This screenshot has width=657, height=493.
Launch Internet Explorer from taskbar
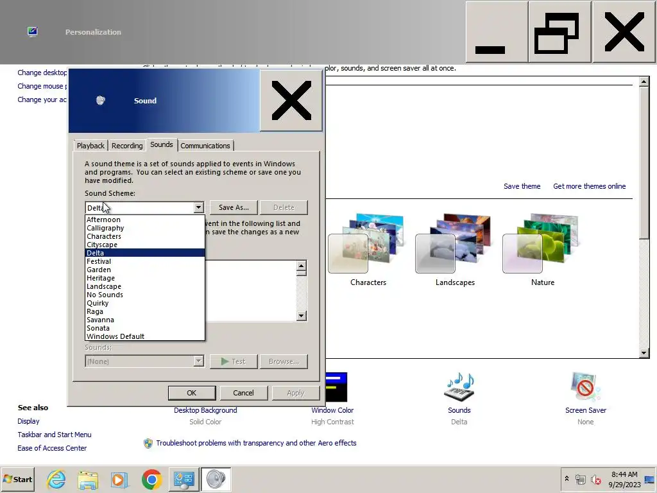pyautogui.click(x=56, y=479)
